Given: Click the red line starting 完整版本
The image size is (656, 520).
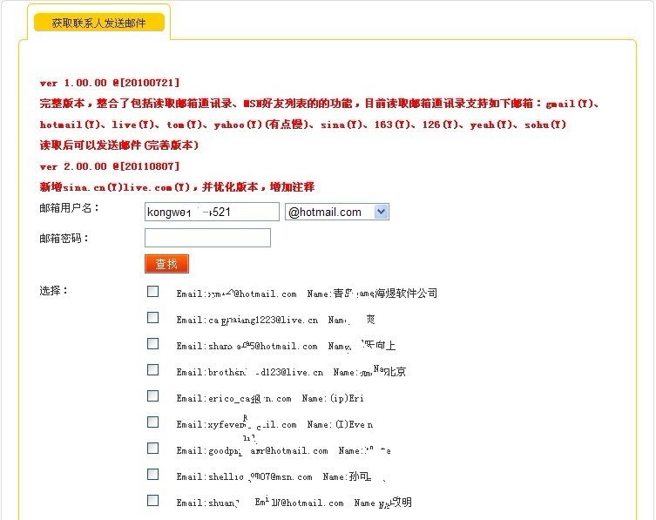Looking at the screenshot, I should point(320,104).
